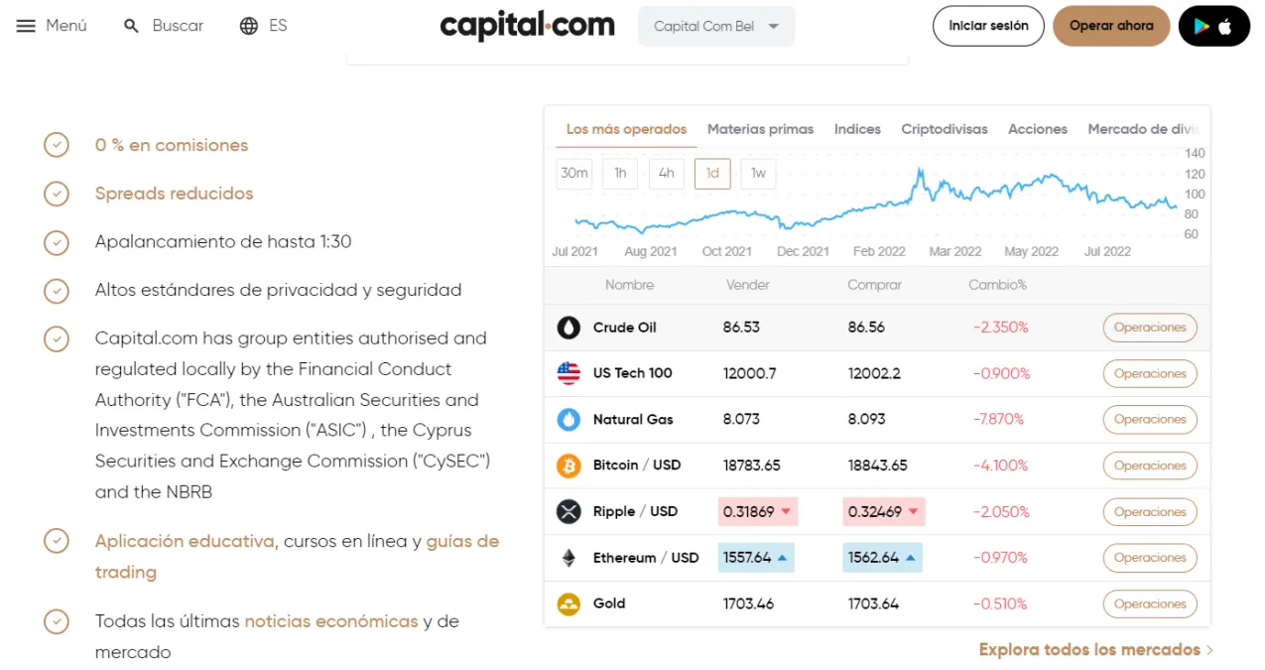1265x670 pixels.
Task: Open the noticias económicas link
Action: [x=331, y=621]
